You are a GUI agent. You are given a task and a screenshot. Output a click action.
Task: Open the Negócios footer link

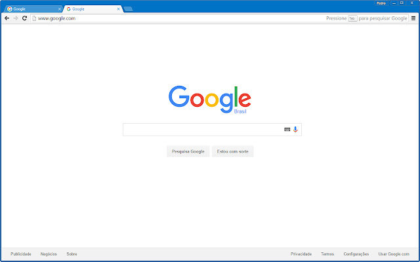coord(49,254)
